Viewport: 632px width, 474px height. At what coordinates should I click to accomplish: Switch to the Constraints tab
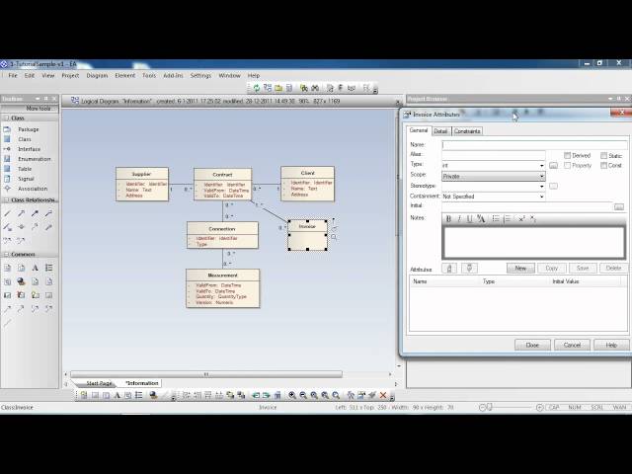point(467,131)
